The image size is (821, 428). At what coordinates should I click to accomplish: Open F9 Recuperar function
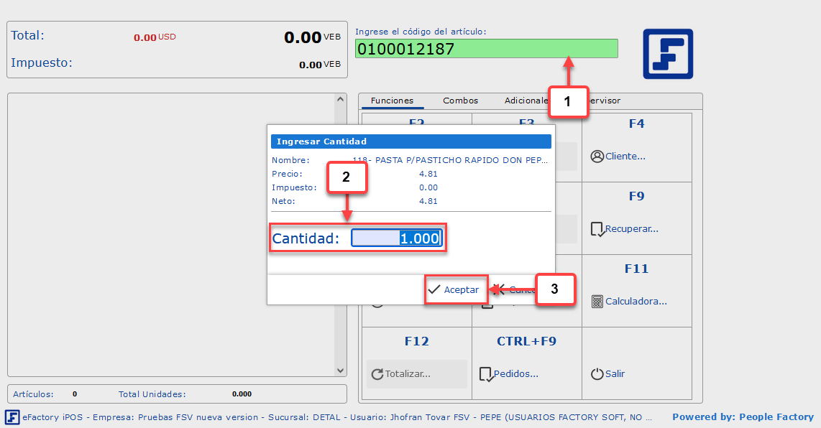637,219
